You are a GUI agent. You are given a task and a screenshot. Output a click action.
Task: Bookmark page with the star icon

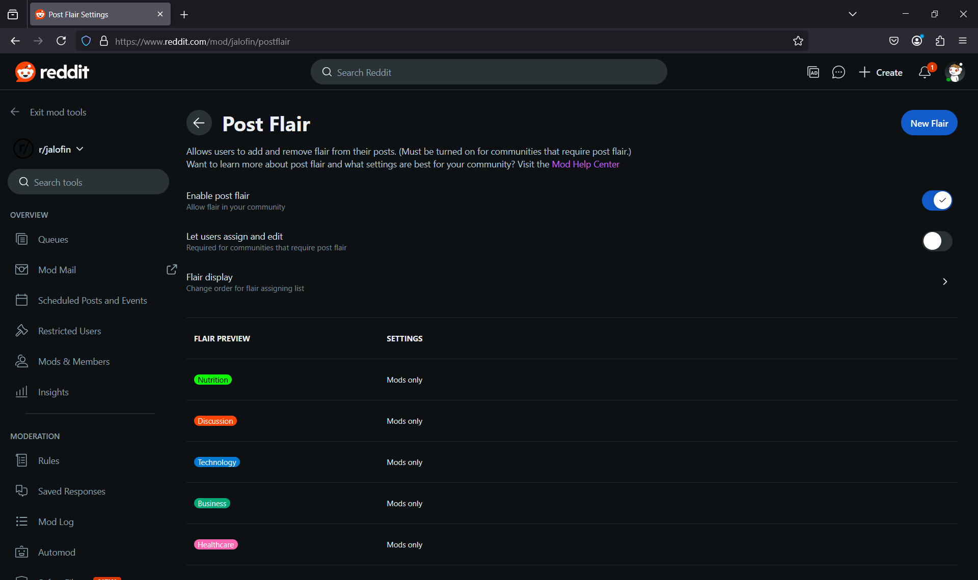[798, 41]
